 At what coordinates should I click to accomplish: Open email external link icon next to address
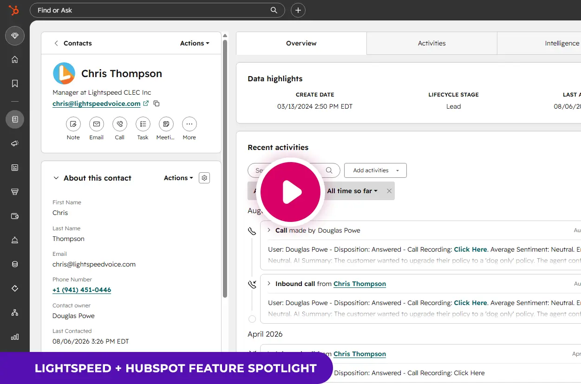tap(146, 104)
